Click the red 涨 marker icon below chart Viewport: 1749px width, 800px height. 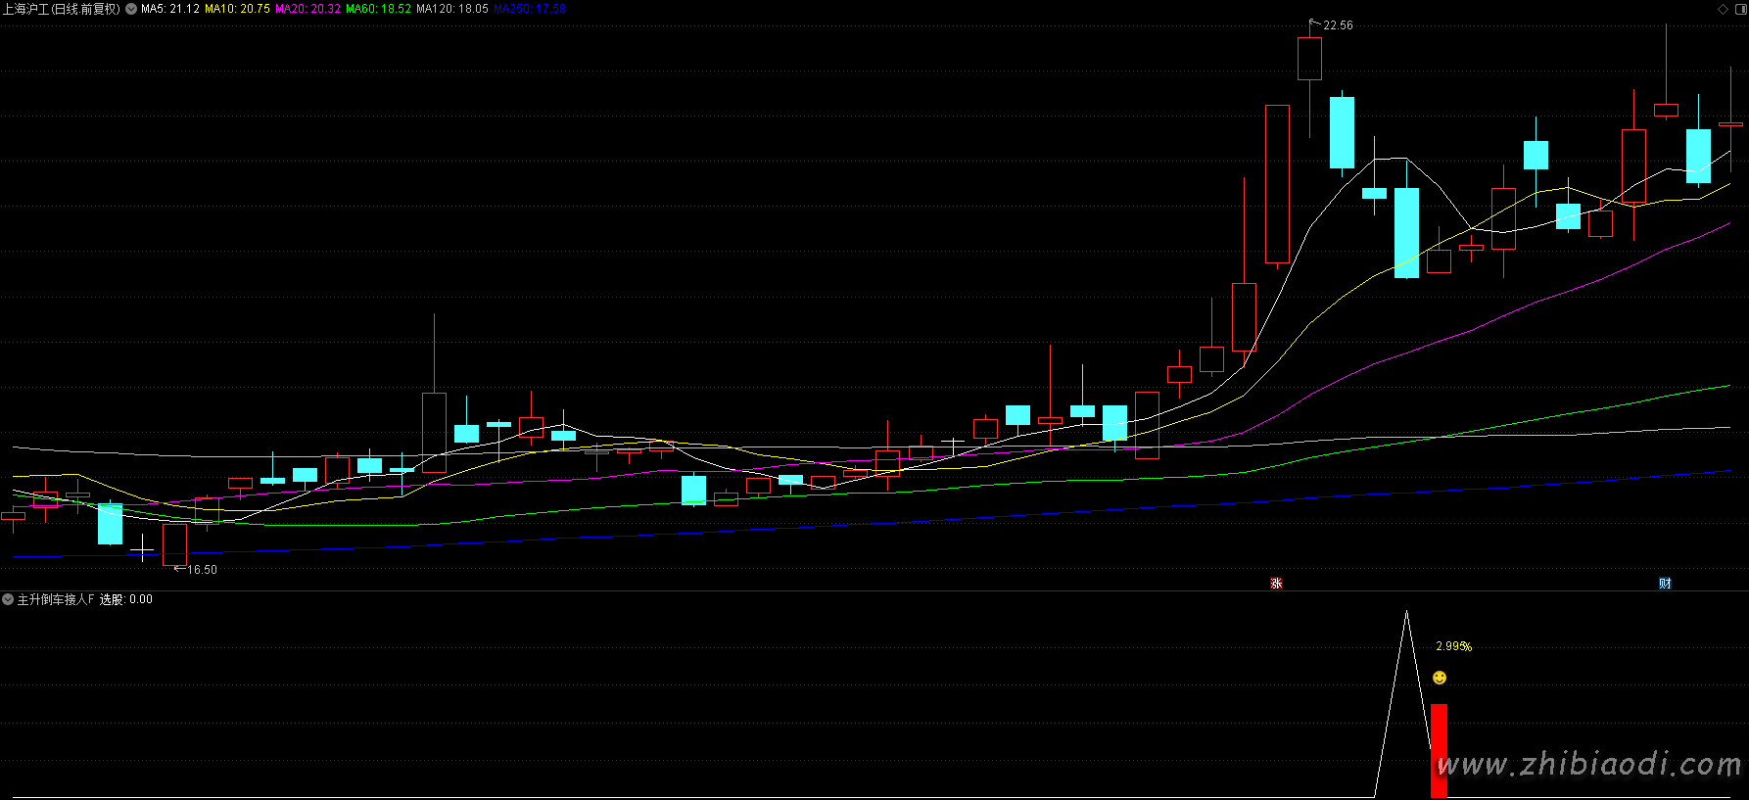[x=1276, y=584]
